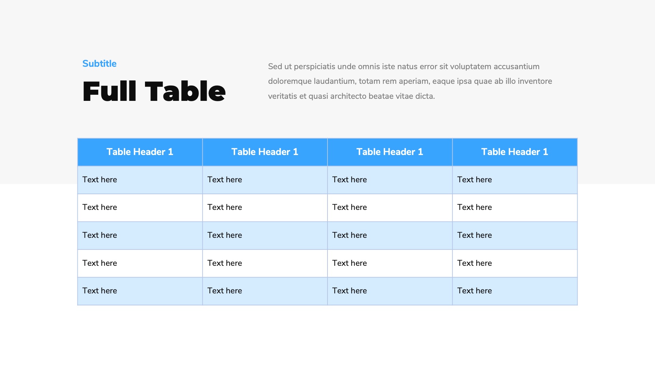
Task: Select last row, third column Text here cell
Action: 349,291
